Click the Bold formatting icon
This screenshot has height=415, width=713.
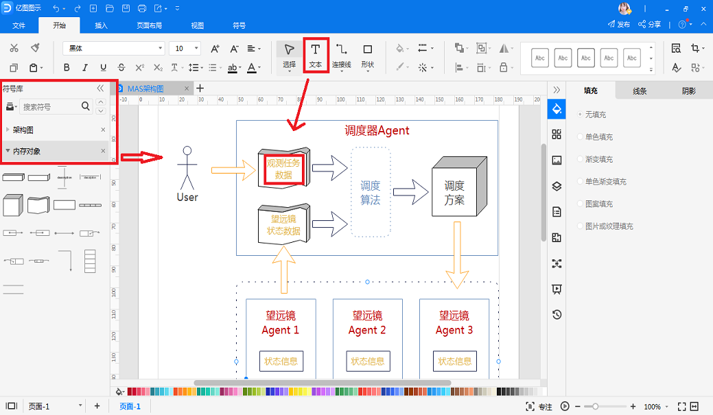67,68
